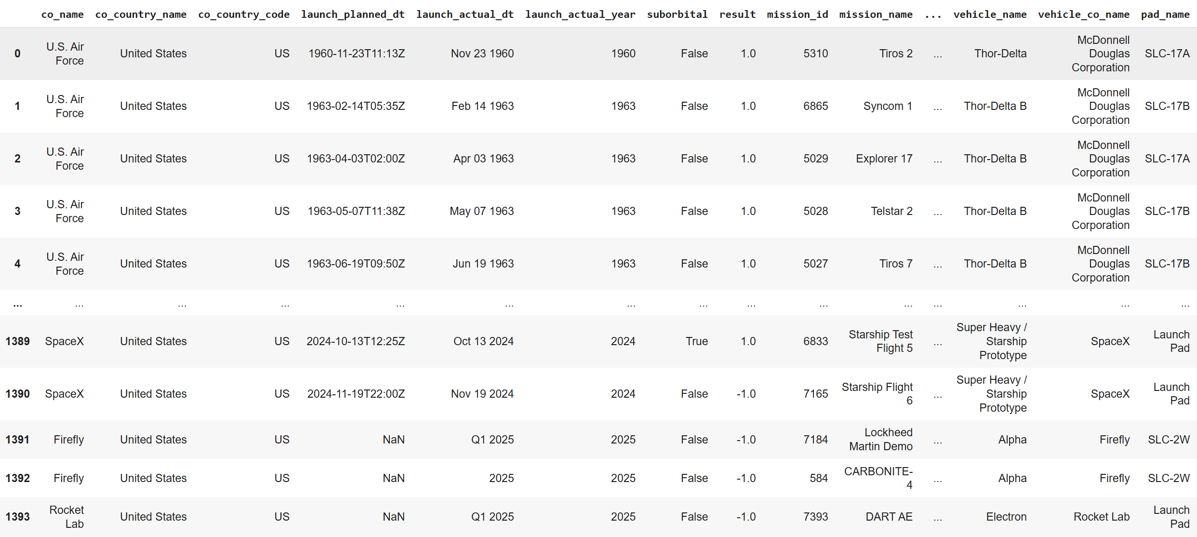This screenshot has width=1197, height=537.
Task: Click mission name Lockheed Martin Demo
Action: point(881,440)
